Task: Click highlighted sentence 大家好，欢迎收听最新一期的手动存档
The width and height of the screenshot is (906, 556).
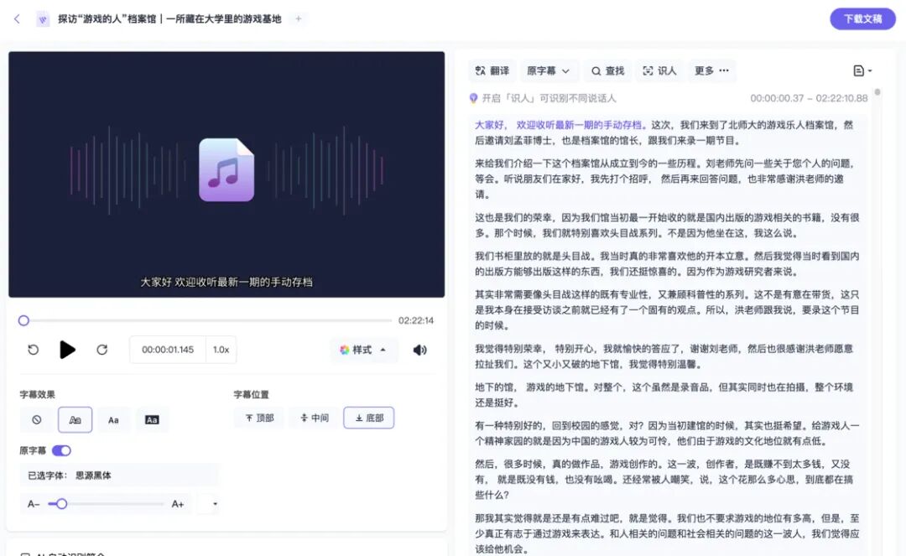Action: 560,125
